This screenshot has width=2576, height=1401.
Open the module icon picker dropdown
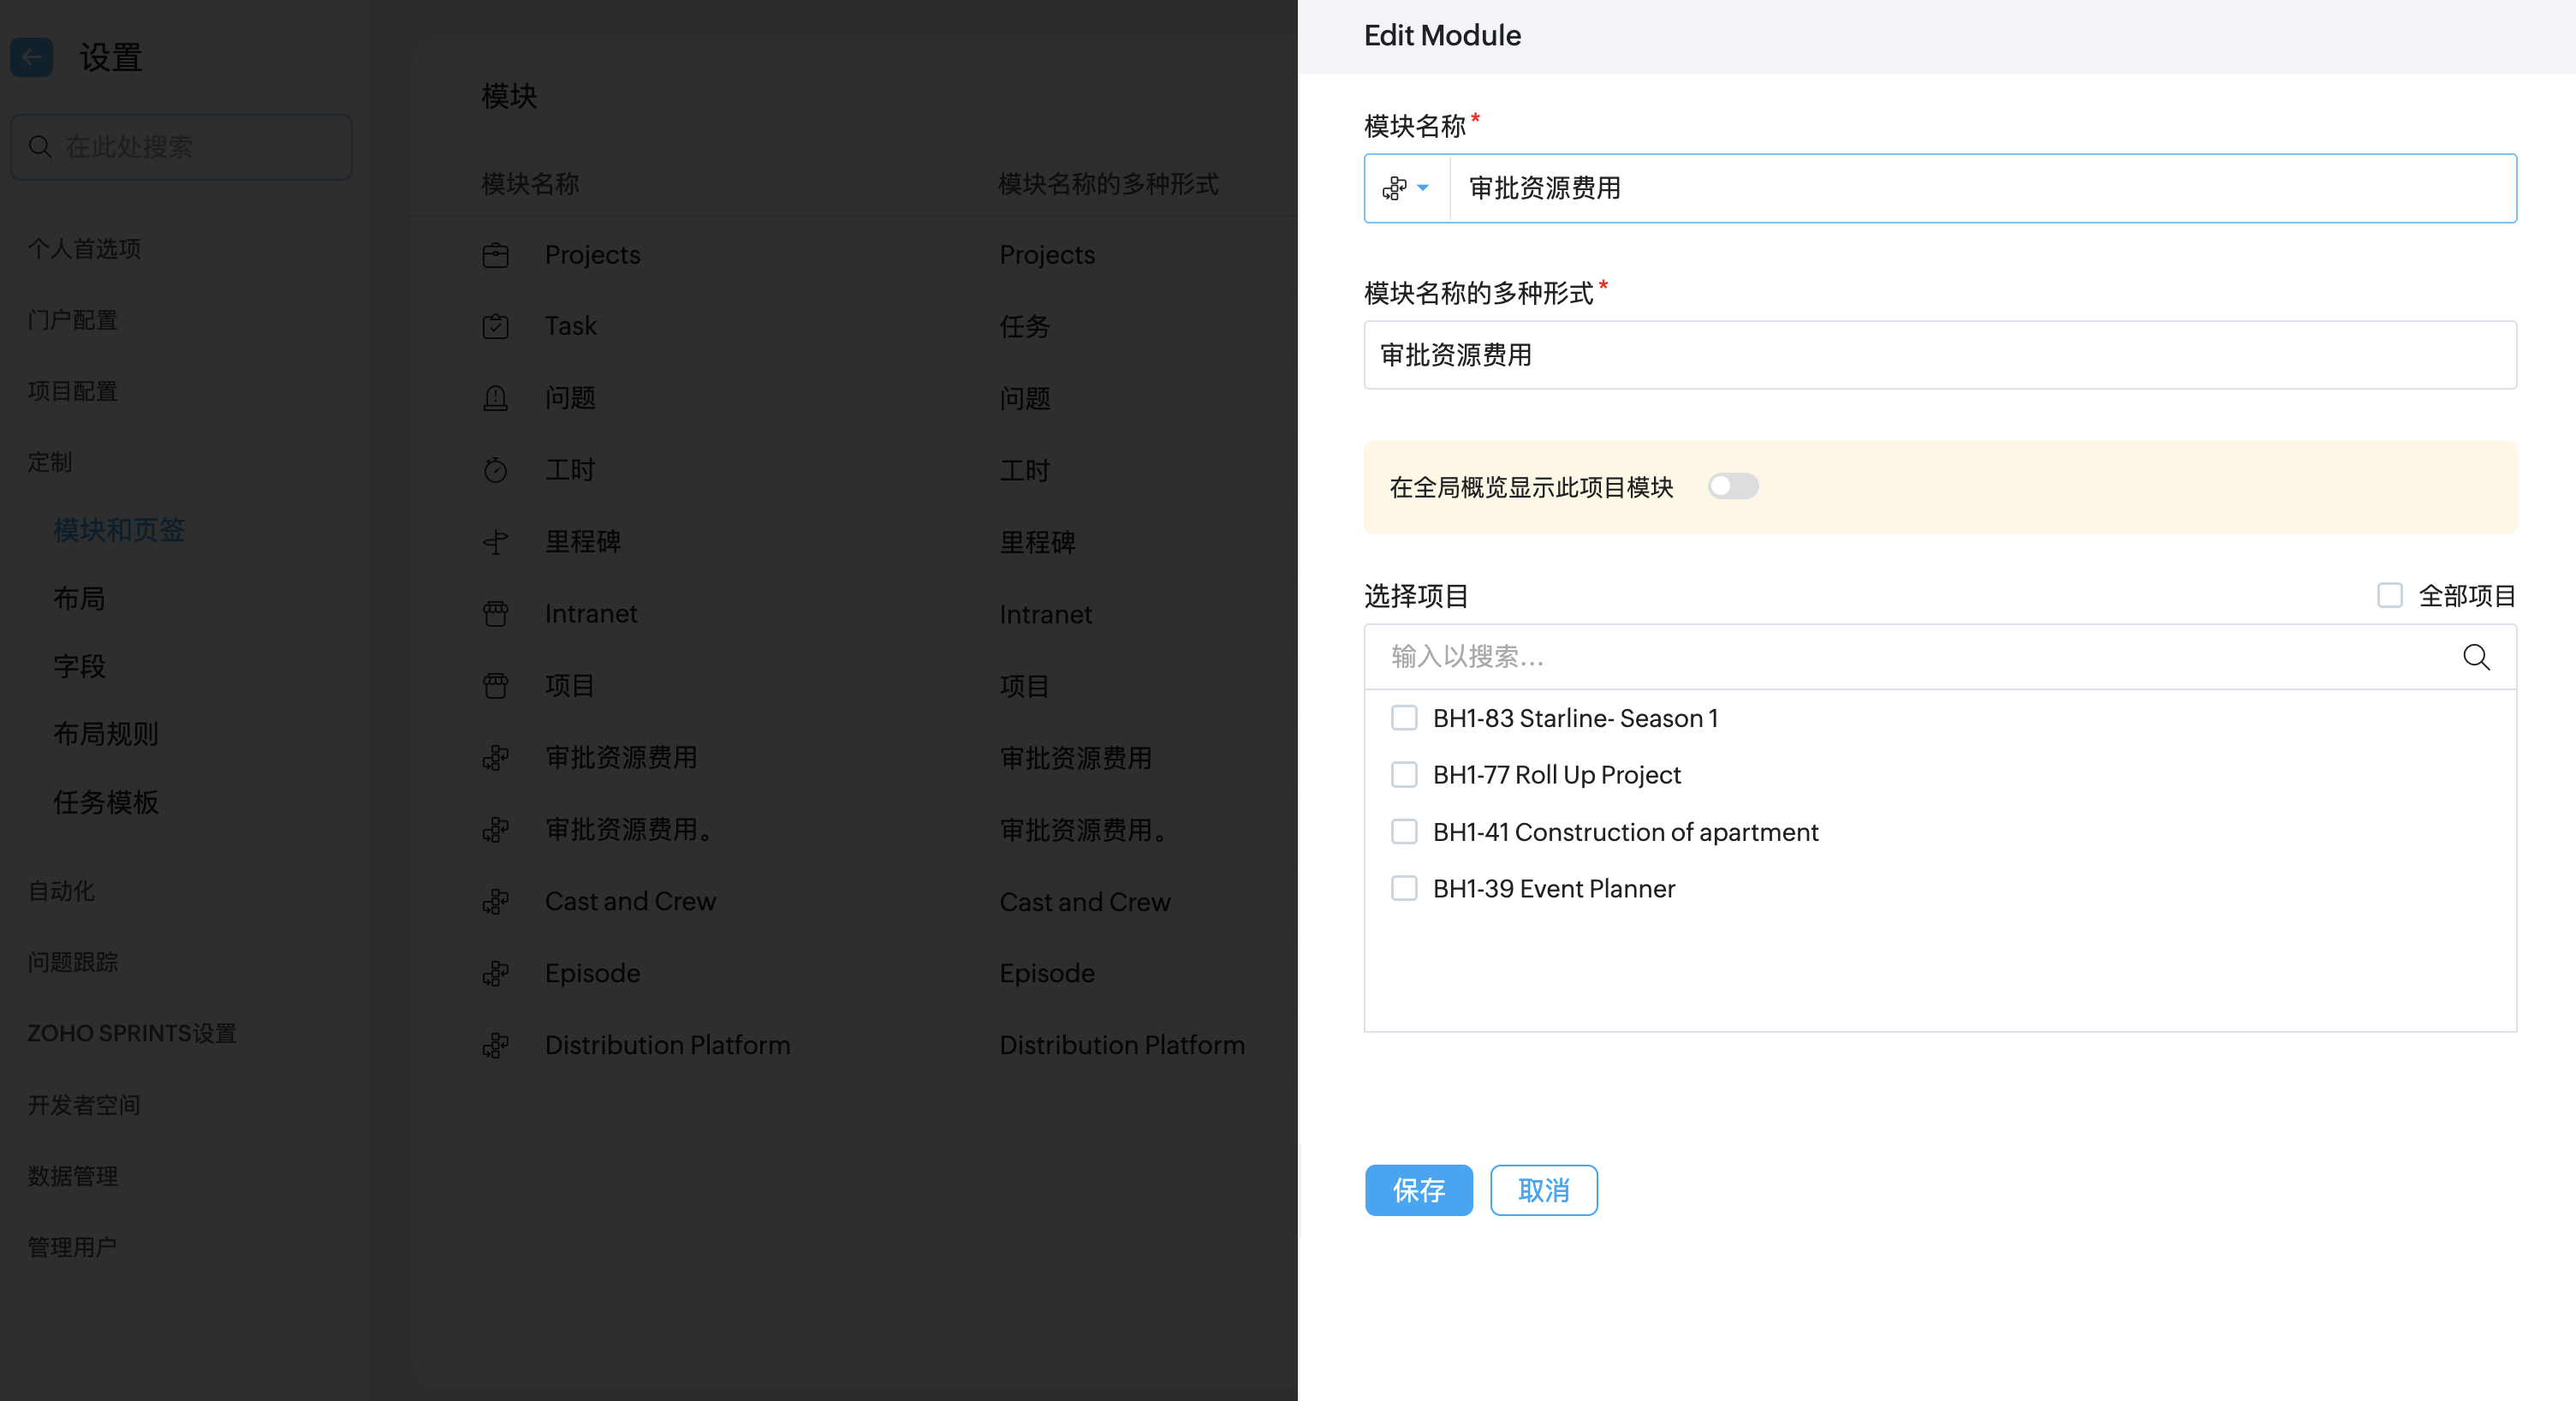click(x=1406, y=188)
